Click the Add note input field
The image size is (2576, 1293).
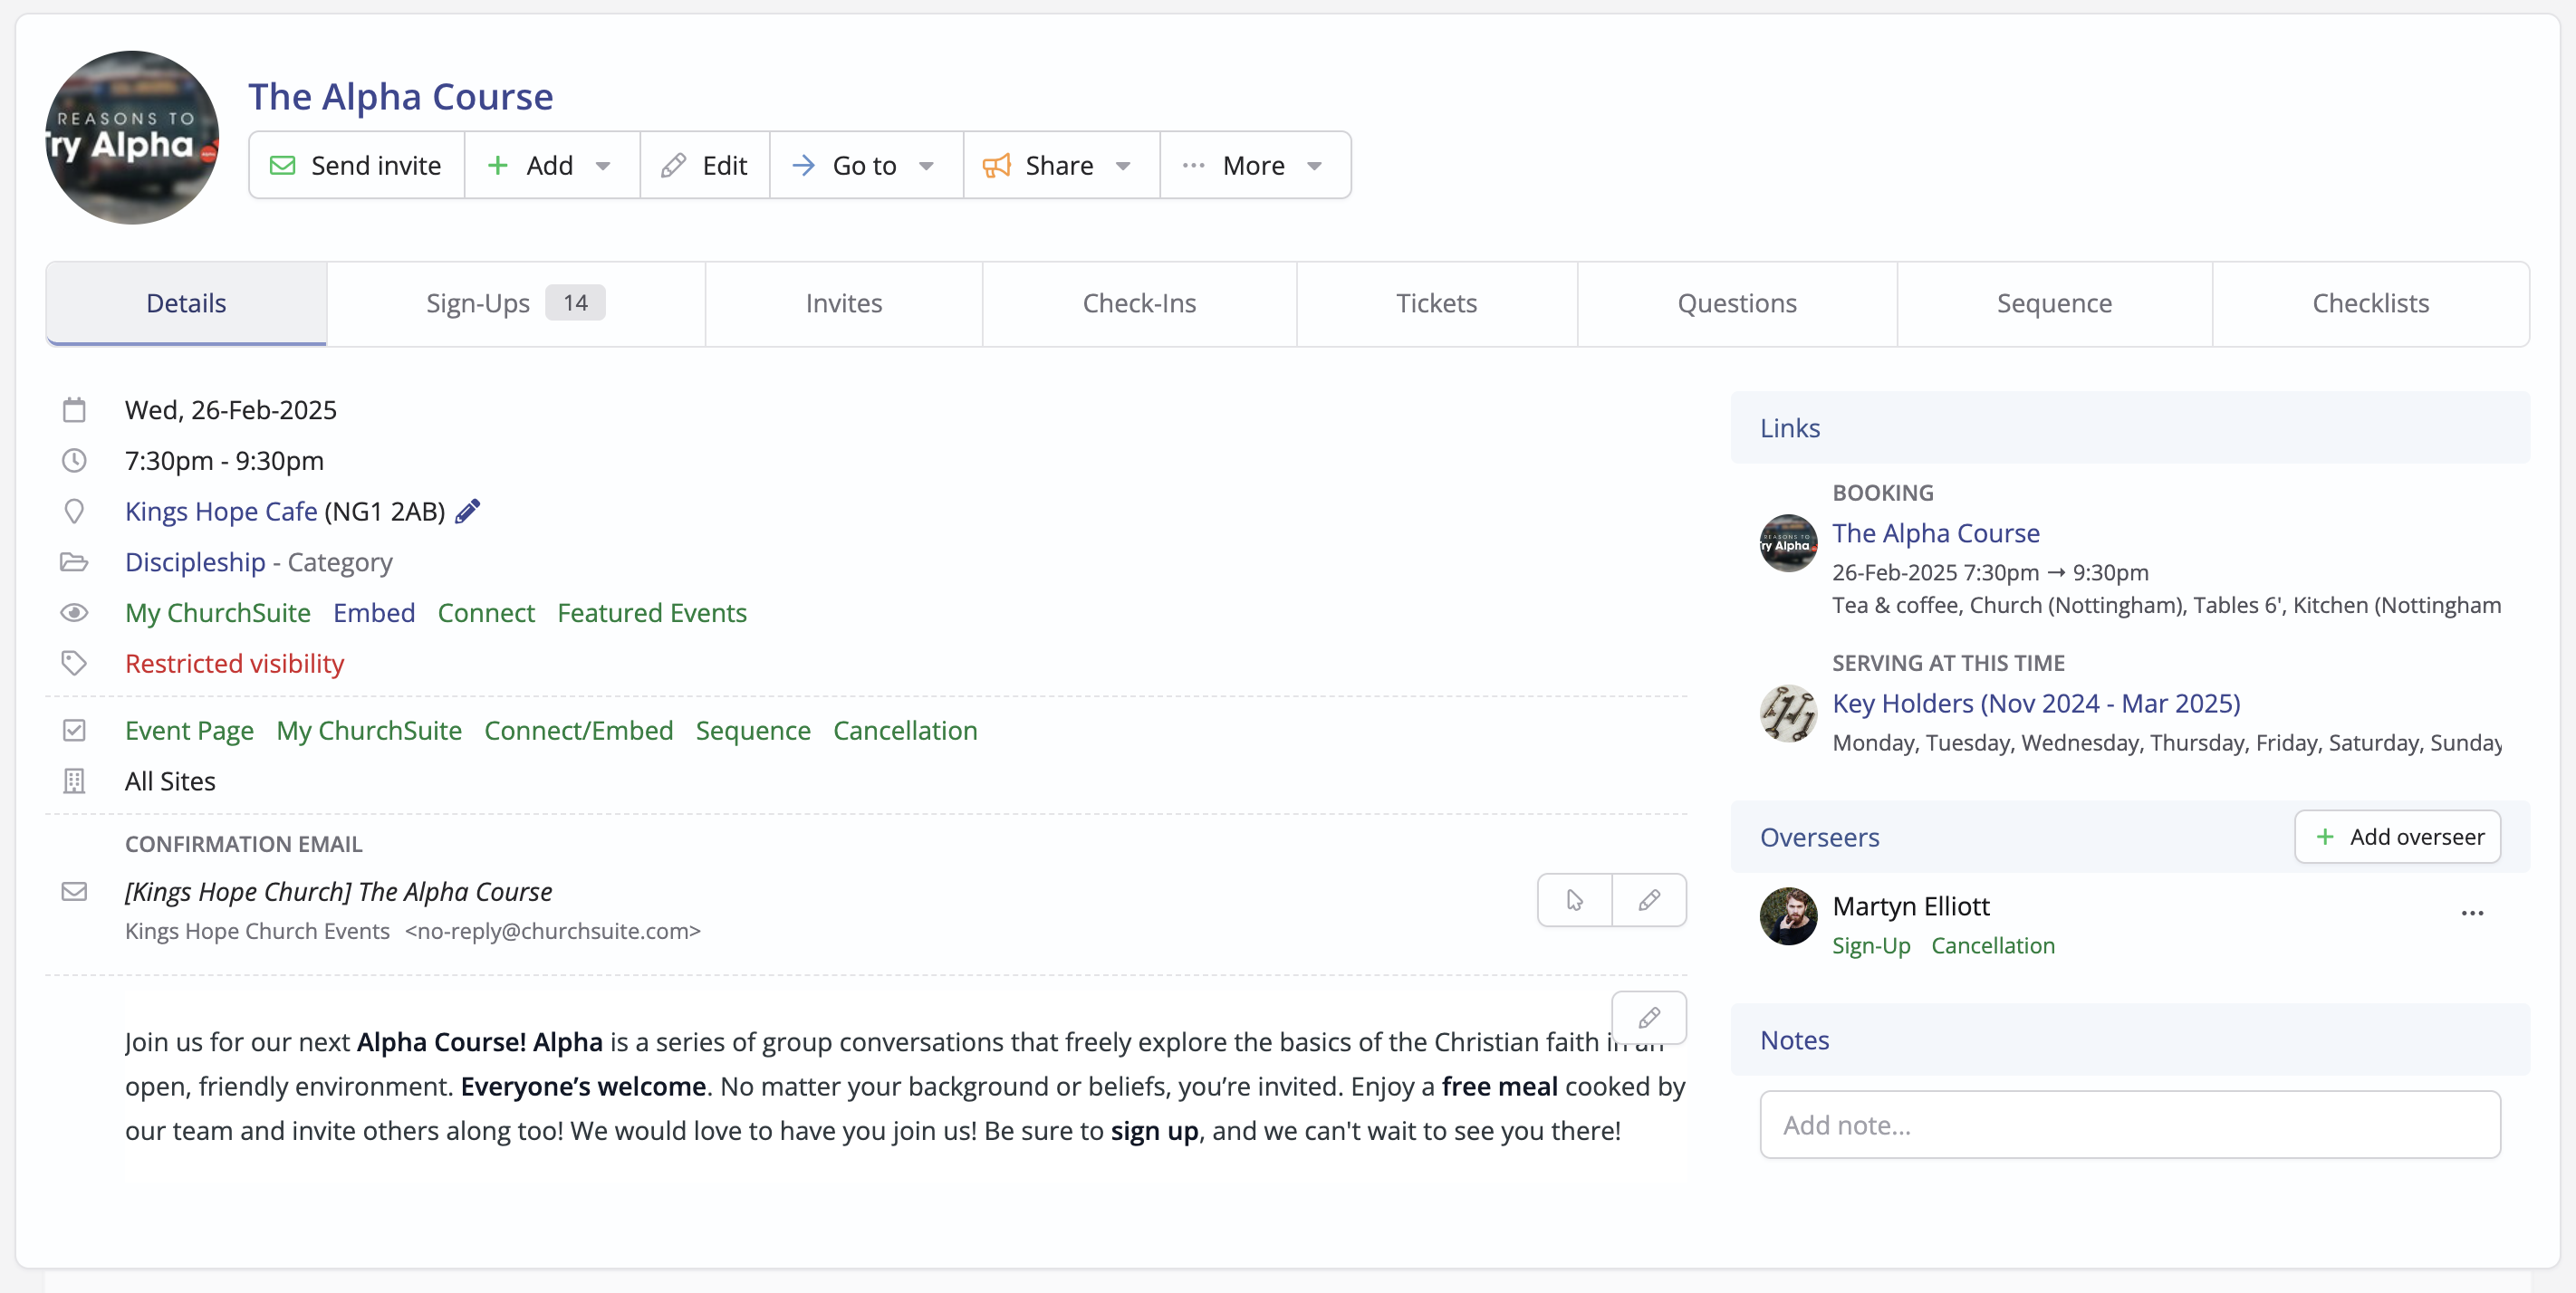2130,1125
